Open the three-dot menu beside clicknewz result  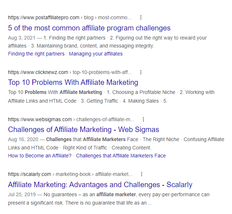coord(141,72)
